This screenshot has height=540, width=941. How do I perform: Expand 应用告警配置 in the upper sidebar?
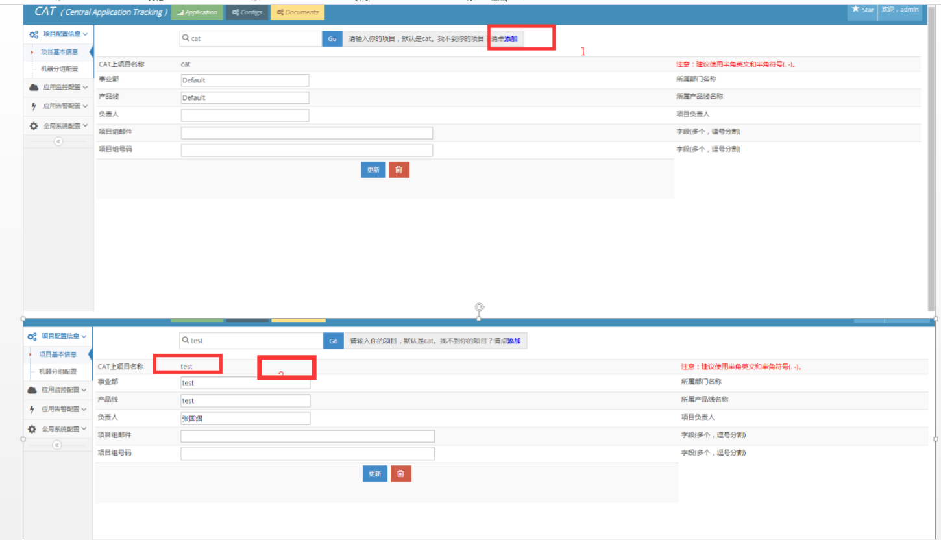point(58,106)
